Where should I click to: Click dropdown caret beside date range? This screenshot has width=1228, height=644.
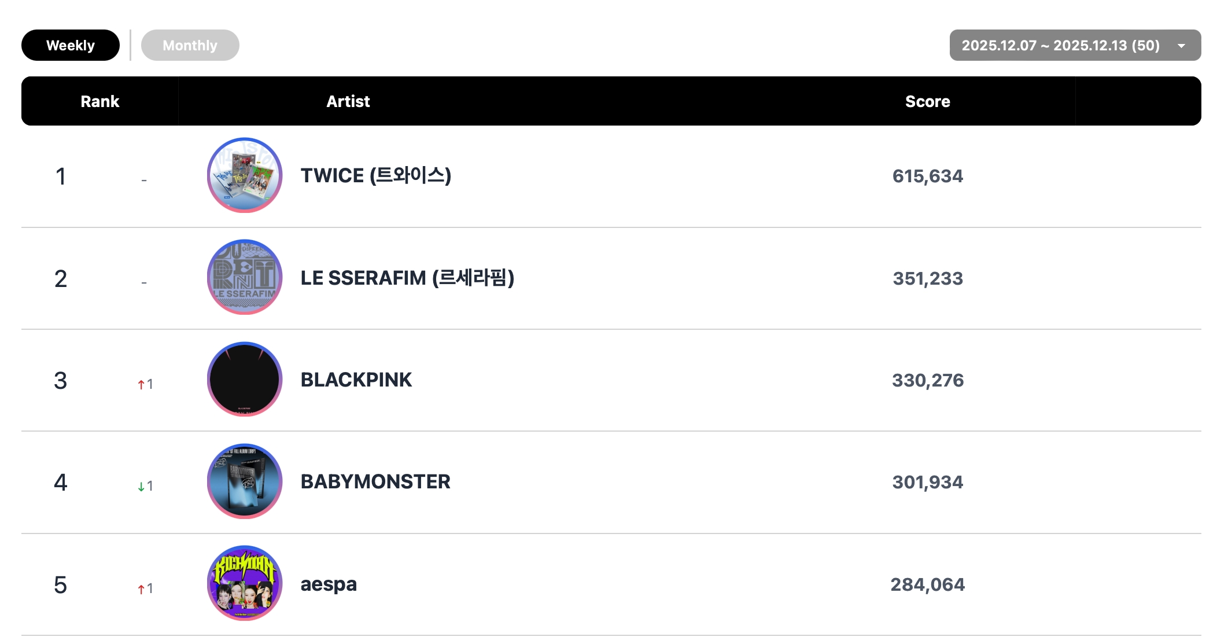[x=1181, y=46]
